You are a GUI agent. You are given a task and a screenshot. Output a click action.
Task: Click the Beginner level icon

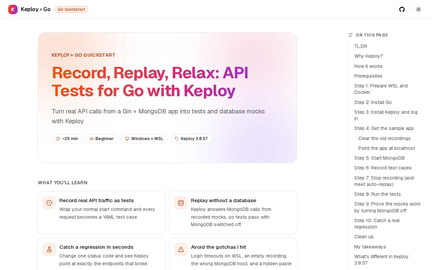click(91, 139)
